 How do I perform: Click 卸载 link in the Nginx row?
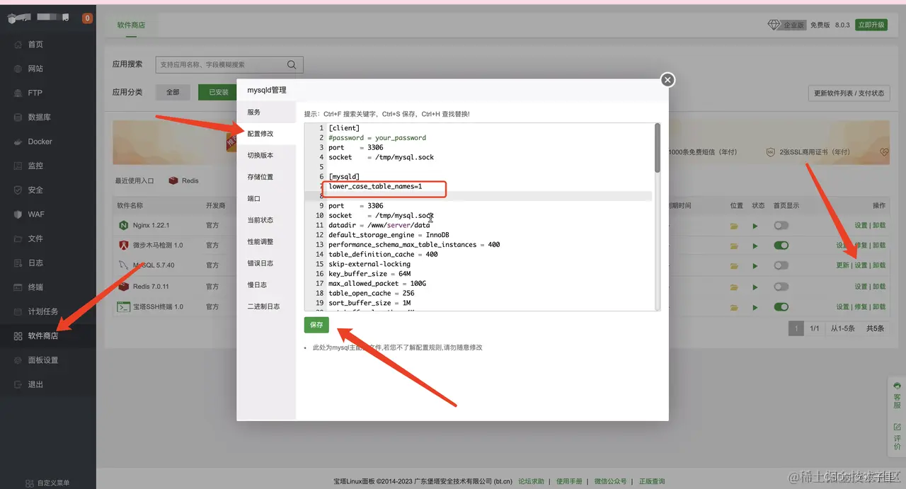tap(879, 226)
